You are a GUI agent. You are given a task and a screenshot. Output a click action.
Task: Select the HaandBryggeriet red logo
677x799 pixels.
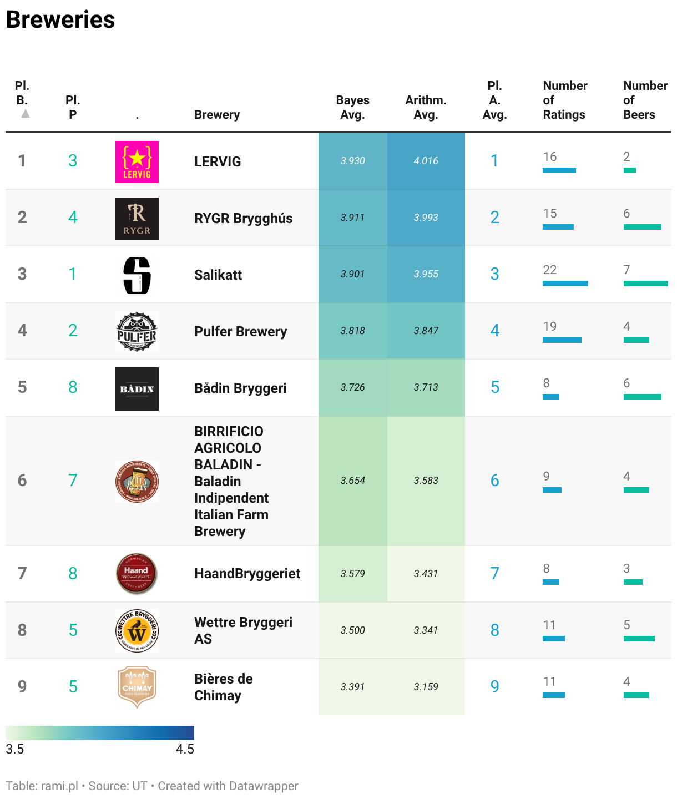[137, 574]
